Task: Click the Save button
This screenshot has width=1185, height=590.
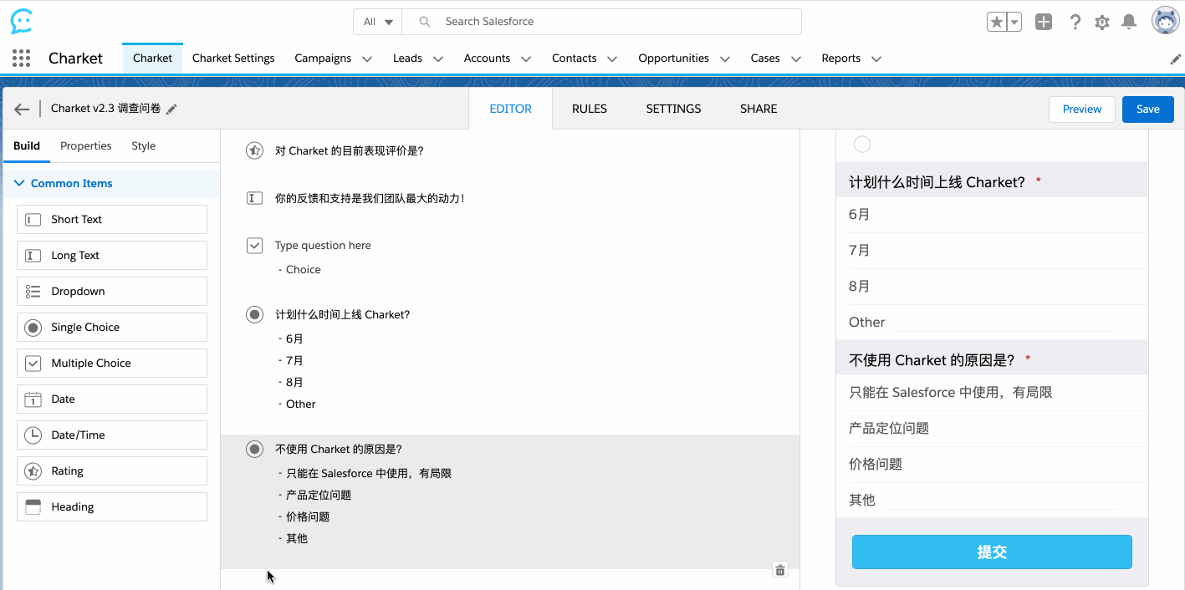Action: (1147, 109)
